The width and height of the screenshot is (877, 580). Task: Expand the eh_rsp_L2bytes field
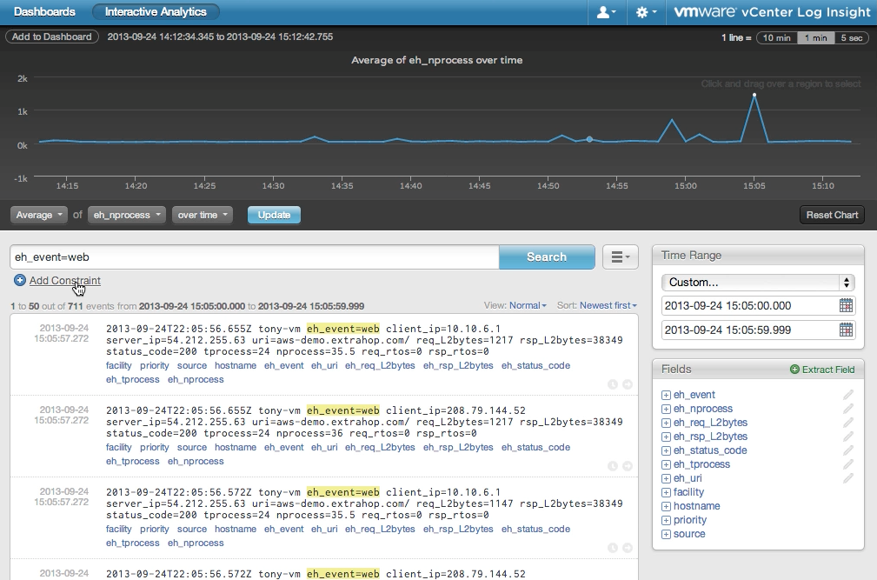(666, 437)
